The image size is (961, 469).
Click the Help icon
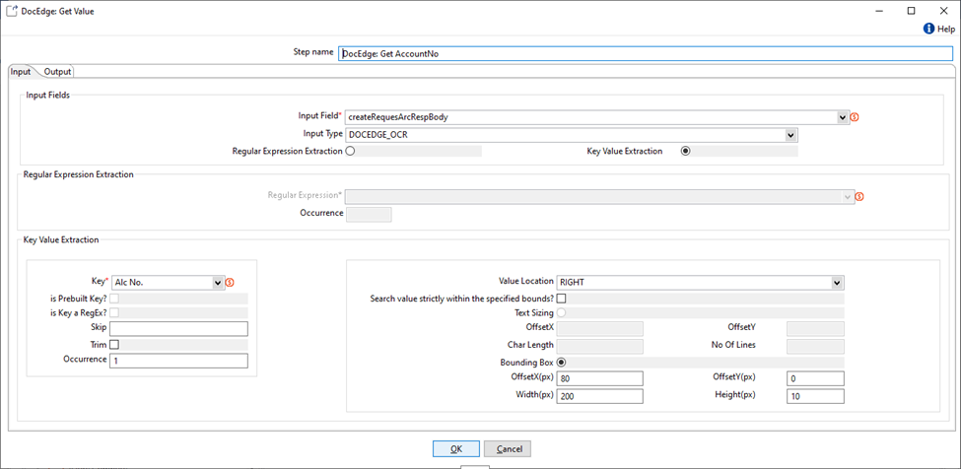point(928,30)
